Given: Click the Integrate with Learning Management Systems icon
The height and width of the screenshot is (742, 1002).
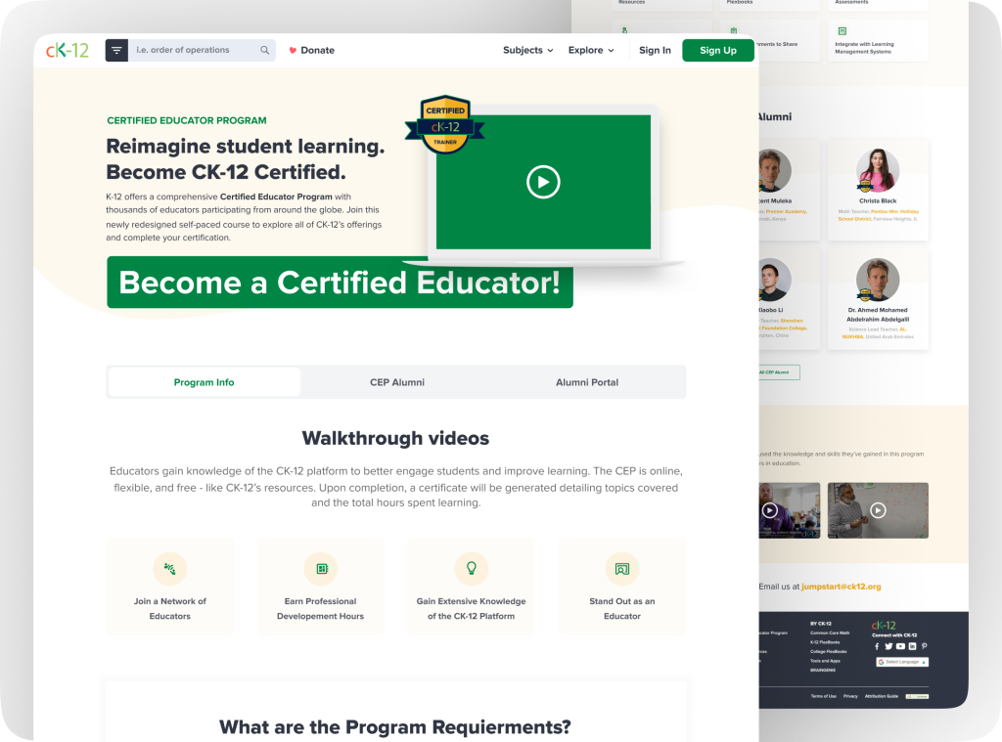Looking at the screenshot, I should [x=843, y=30].
